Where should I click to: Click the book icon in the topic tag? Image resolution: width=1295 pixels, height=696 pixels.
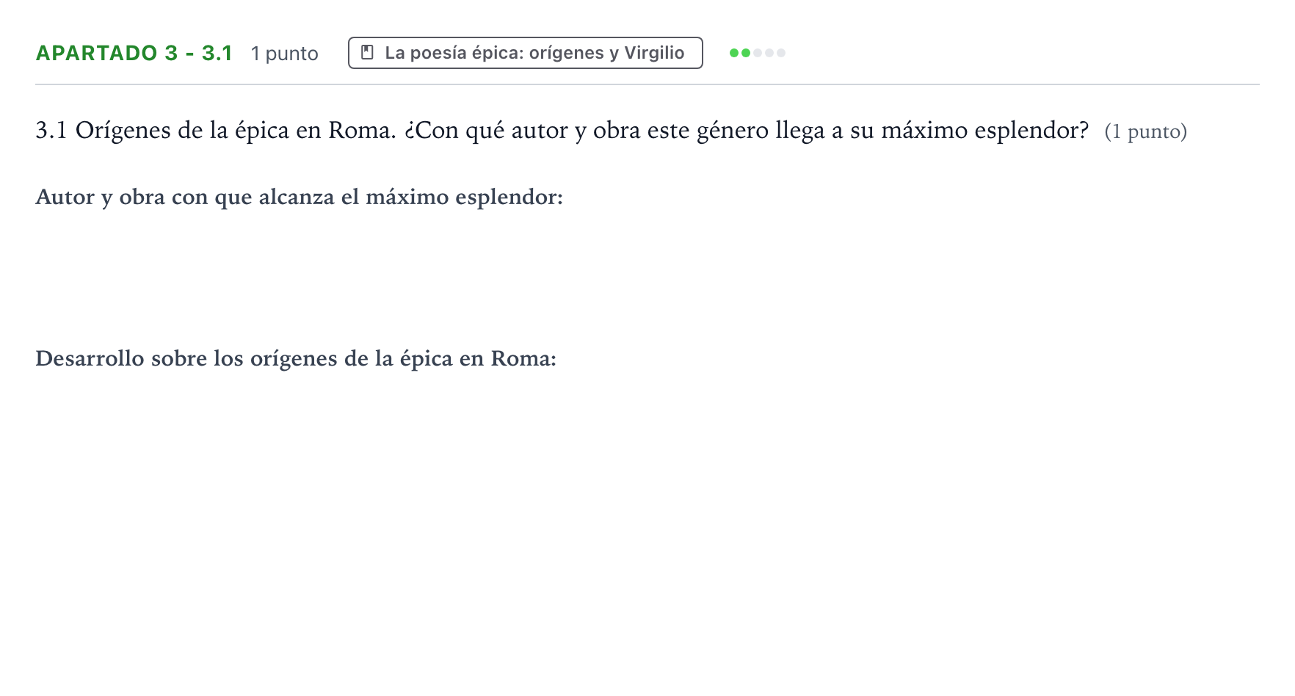pos(368,53)
